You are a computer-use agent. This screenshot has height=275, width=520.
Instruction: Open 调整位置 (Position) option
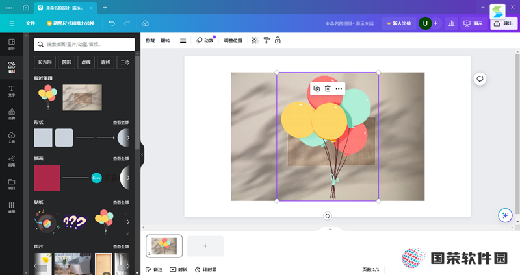[233, 40]
